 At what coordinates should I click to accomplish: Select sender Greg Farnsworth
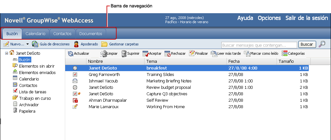pos(104,75)
